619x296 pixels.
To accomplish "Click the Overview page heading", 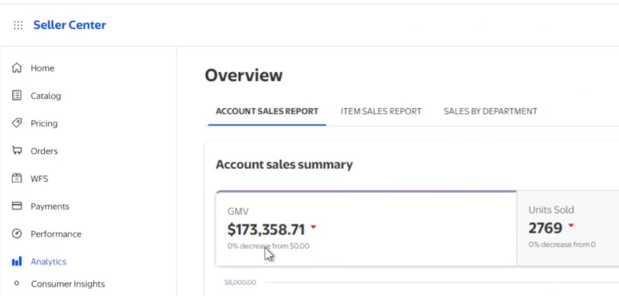I will tap(243, 75).
